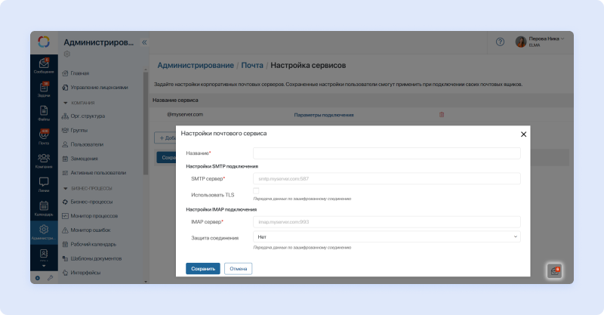The height and width of the screenshot is (315, 604).
Task: Click the Название input field
Action: pyautogui.click(x=387, y=153)
